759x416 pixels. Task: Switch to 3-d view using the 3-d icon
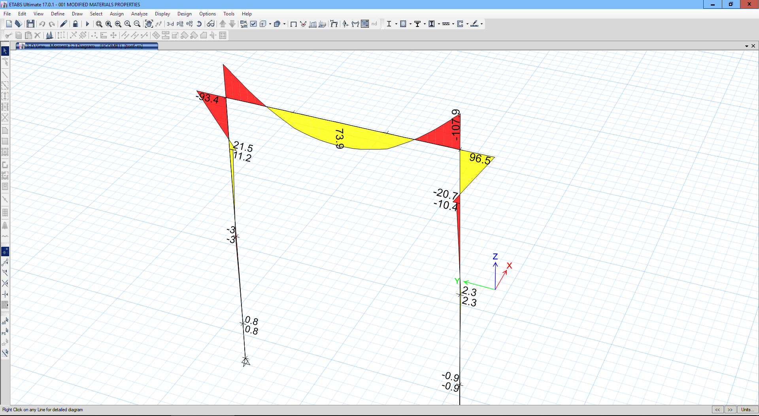171,24
